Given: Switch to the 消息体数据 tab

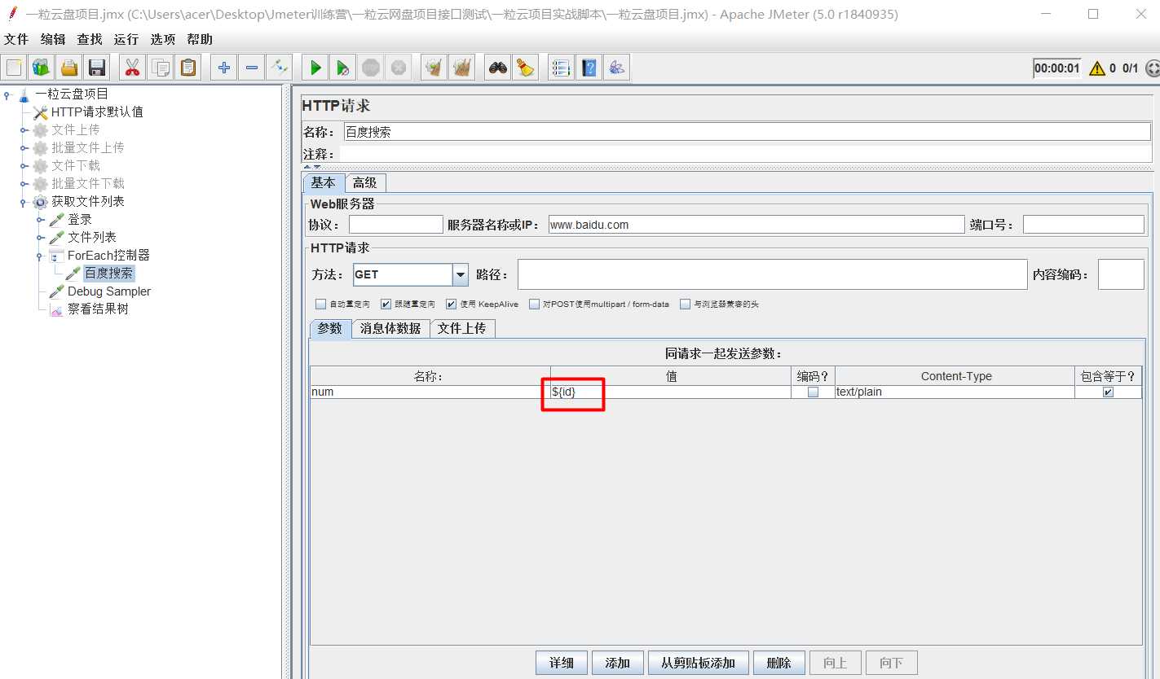Looking at the screenshot, I should [390, 328].
